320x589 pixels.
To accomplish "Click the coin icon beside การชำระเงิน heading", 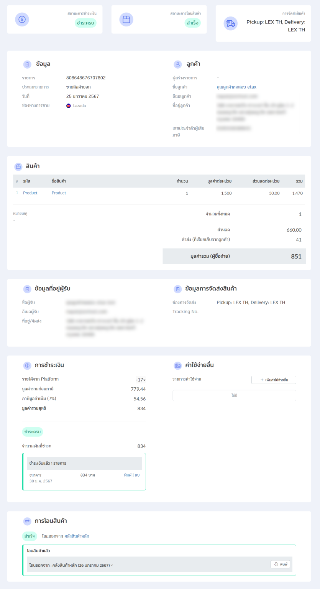I will point(26,365).
